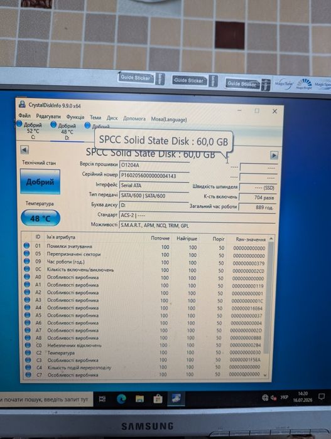Click the SATA/600 transfer mode field

click(155, 196)
